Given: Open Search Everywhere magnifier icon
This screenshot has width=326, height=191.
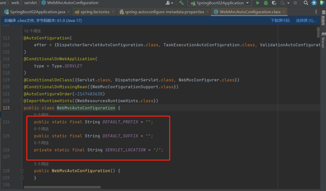Looking at the screenshot, I should [x=306, y=3].
